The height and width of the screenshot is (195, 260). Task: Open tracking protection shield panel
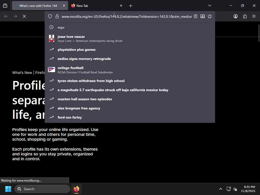pos(50,16)
